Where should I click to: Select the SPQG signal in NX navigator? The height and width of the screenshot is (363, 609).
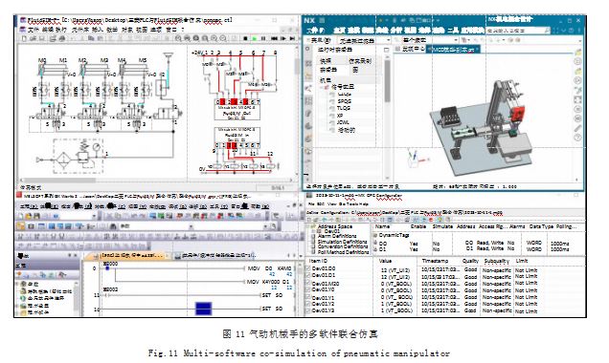click(x=344, y=101)
